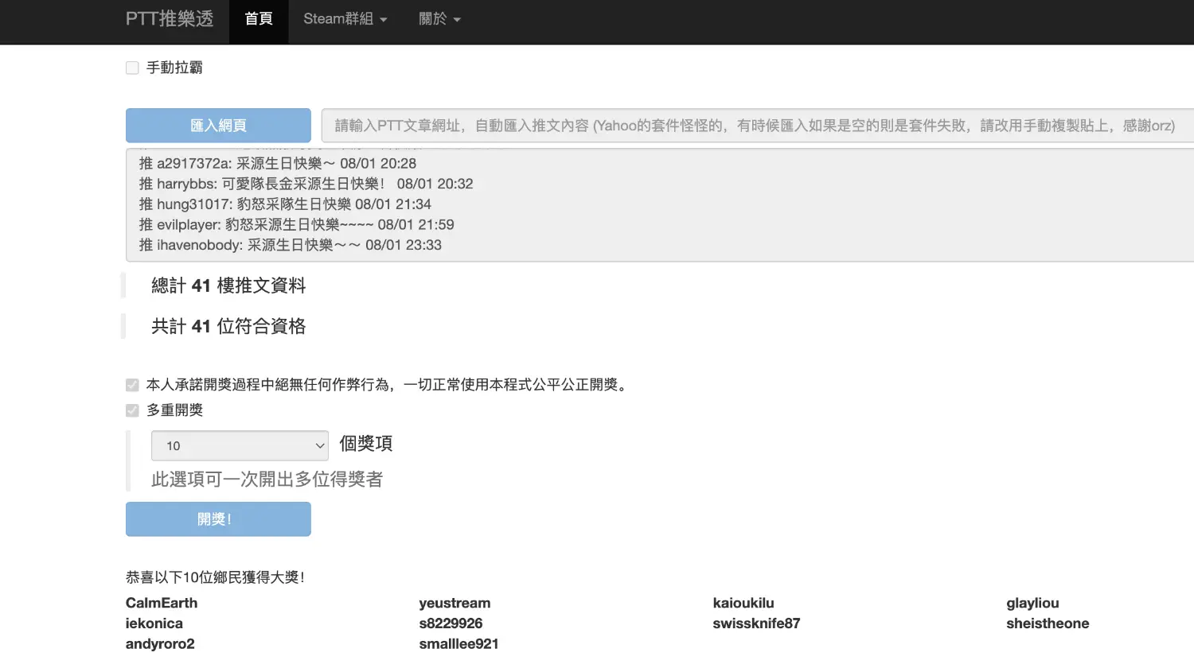Screen dimensions: 1194x668
Task: Focus the PTT article URL input field
Action: (756, 126)
